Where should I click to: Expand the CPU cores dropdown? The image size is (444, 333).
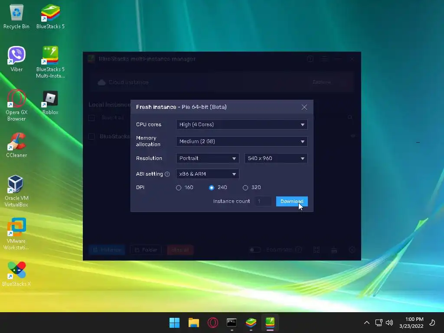point(242,124)
